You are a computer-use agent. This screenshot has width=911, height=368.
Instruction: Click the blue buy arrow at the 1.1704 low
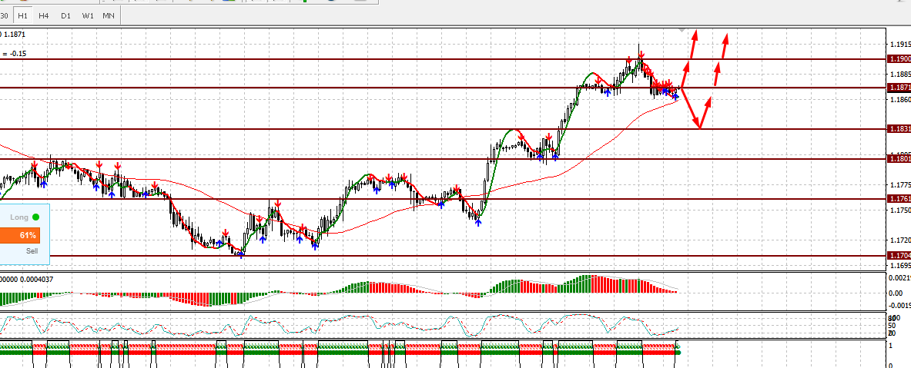(242, 254)
